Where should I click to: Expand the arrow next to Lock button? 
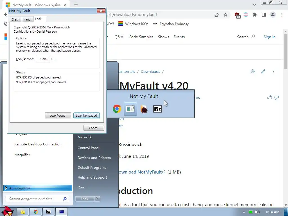(x=97, y=199)
